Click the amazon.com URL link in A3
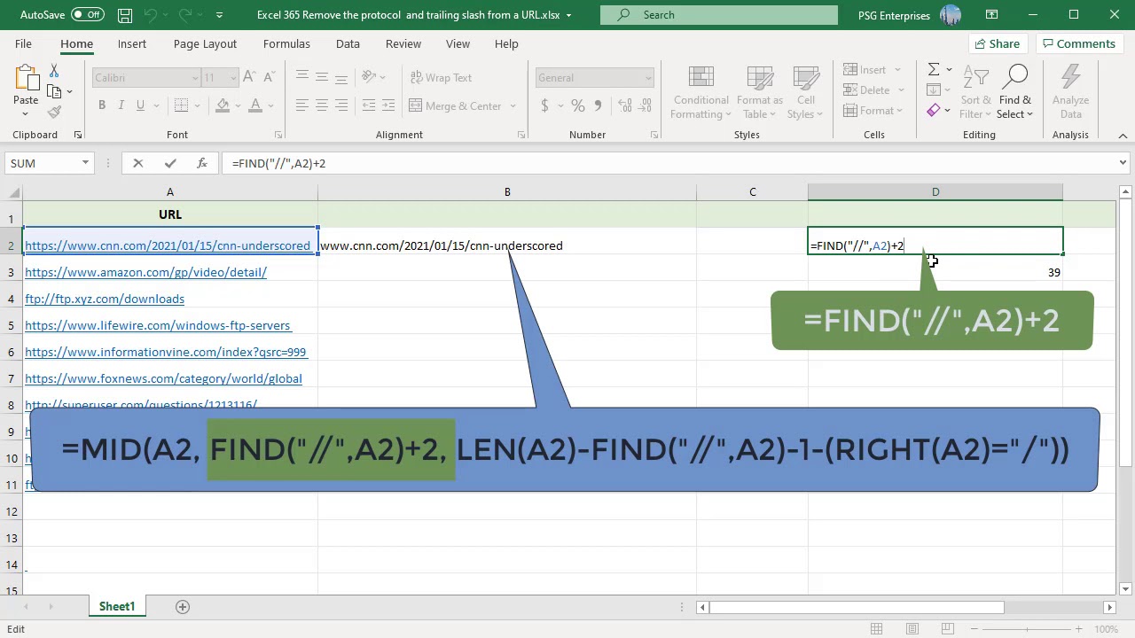The image size is (1135, 638). [x=145, y=272]
